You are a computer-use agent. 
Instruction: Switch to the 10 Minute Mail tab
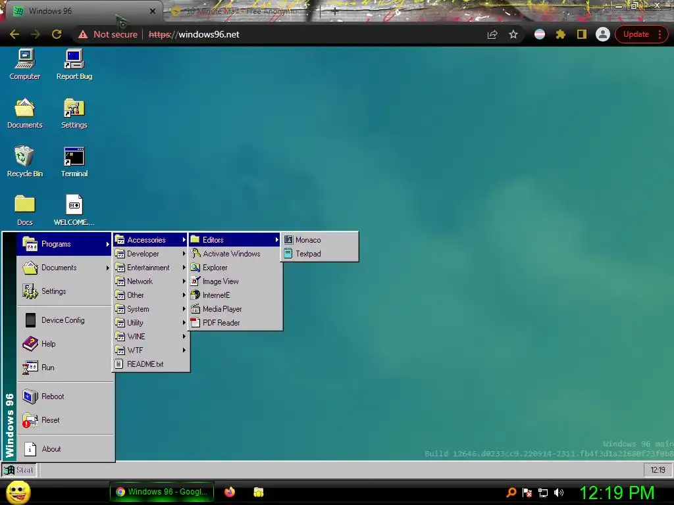[241, 11]
